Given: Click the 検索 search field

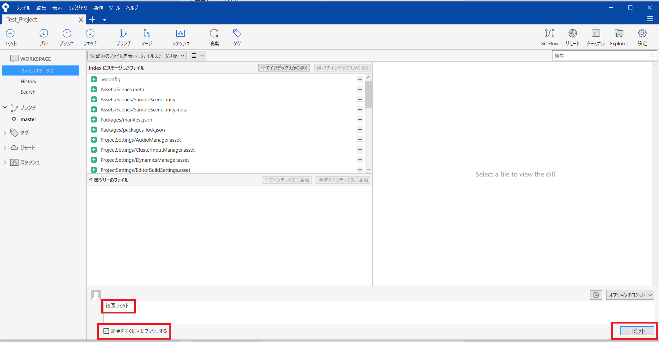Looking at the screenshot, I should pyautogui.click(x=604, y=55).
